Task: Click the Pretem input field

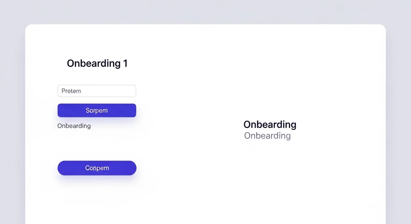Action: tap(97, 91)
